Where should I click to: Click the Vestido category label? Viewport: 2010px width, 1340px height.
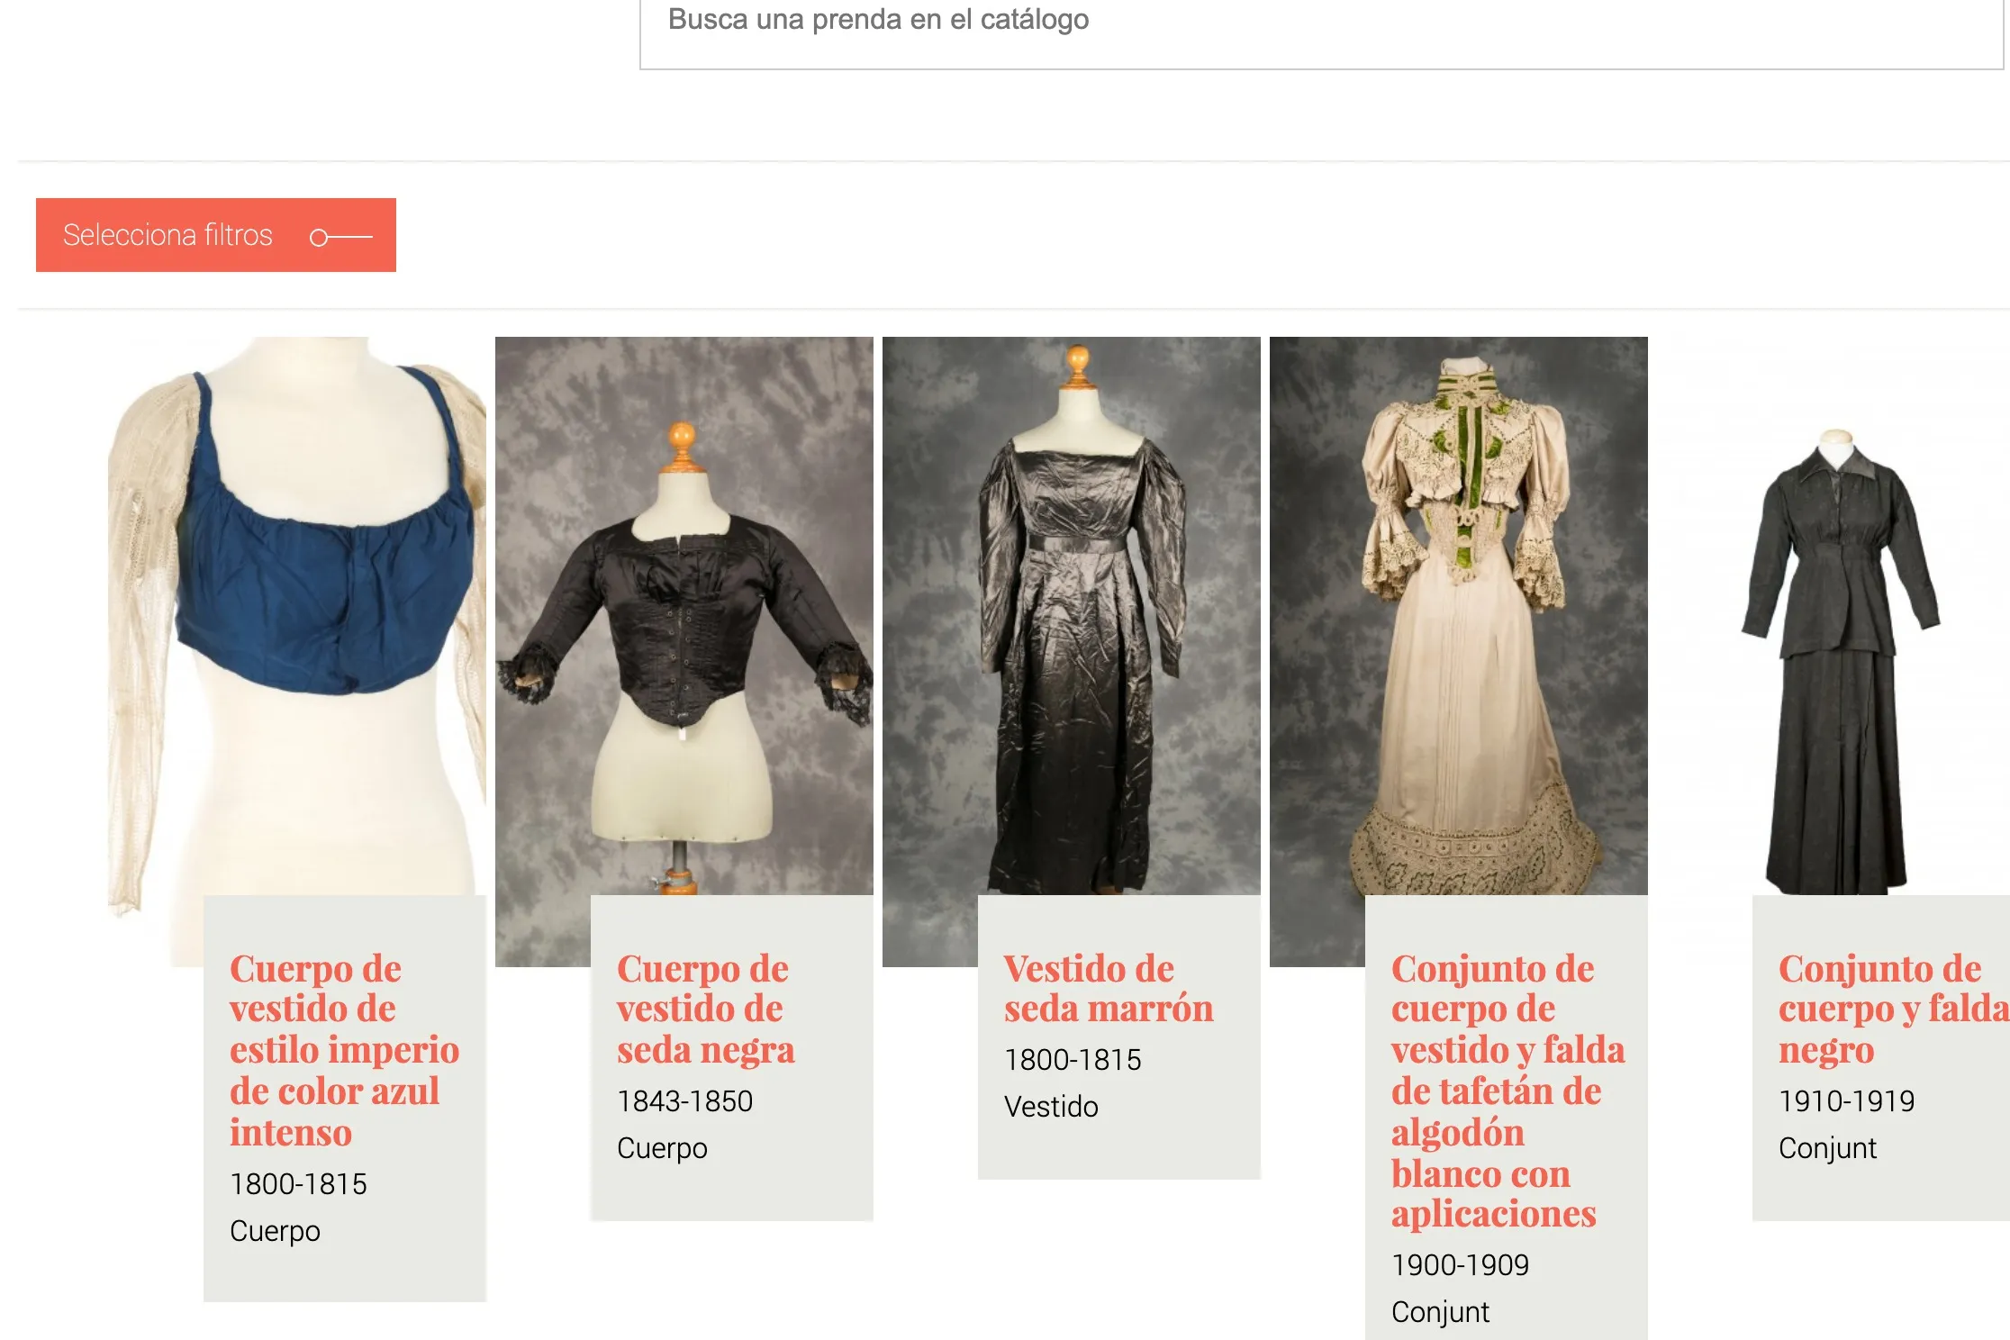[x=1051, y=1107]
